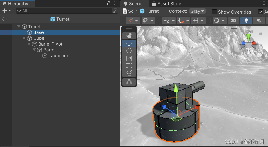Open the custom editor tools button
This screenshot has width=268, height=147.
click(129, 82)
